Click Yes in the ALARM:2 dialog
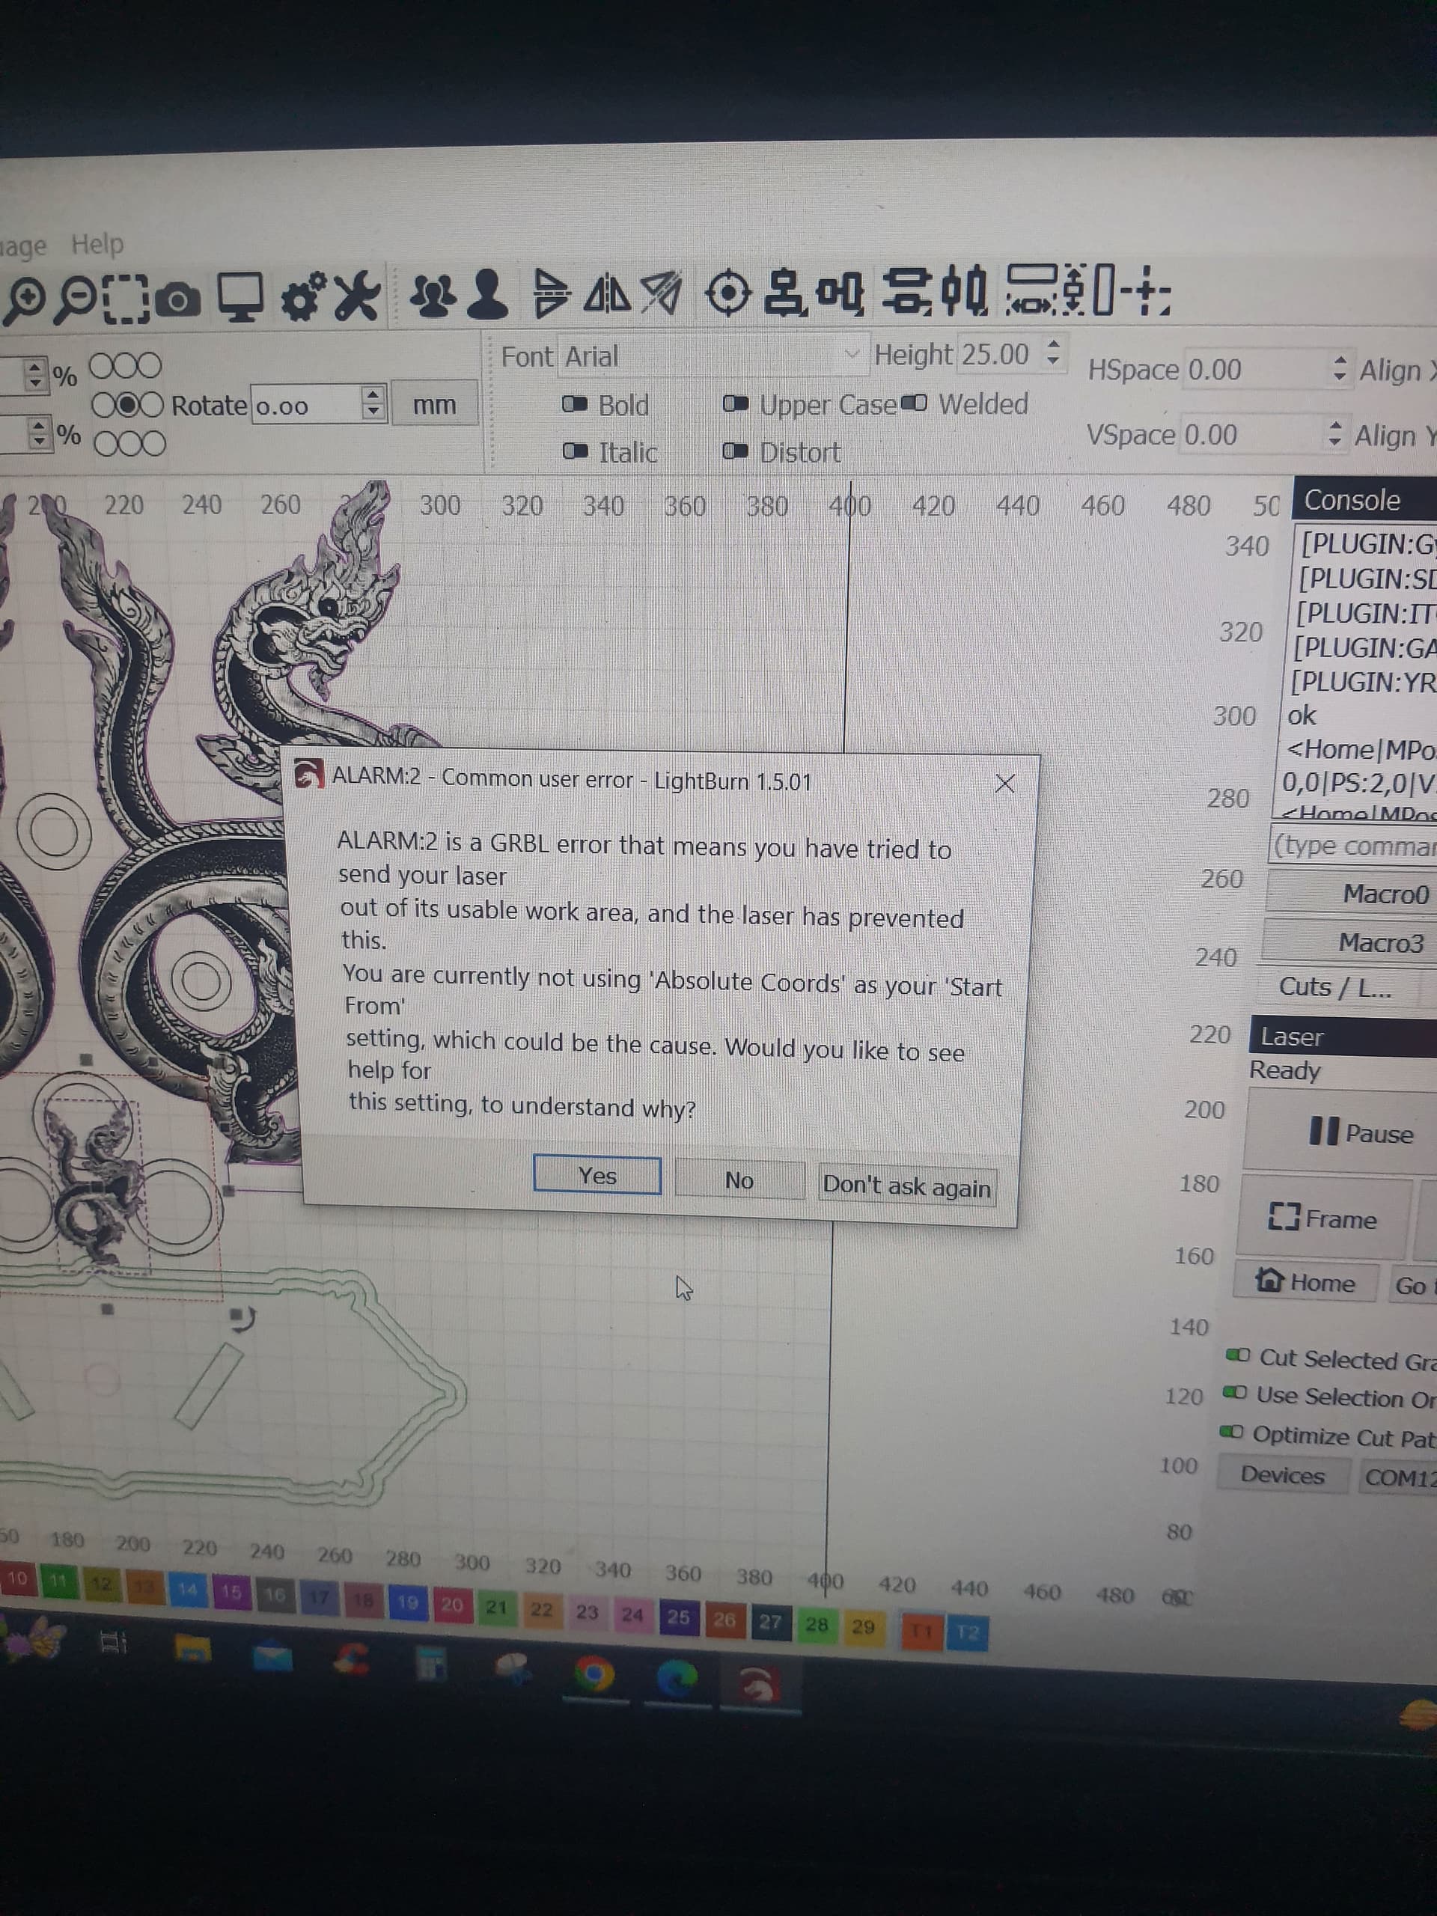The height and width of the screenshot is (1916, 1437). pos(597,1175)
